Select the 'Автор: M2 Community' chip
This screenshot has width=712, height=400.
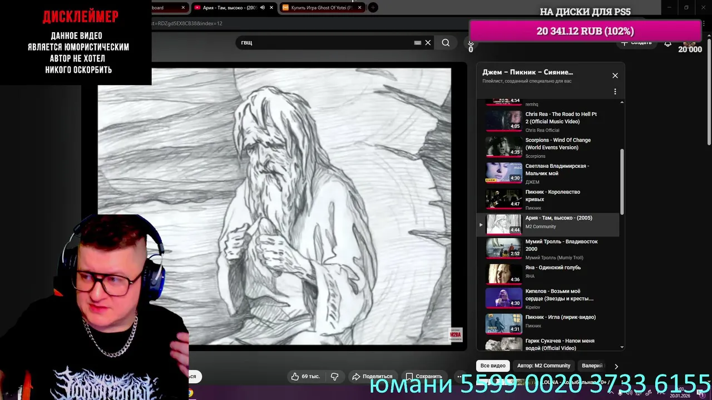[543, 366]
